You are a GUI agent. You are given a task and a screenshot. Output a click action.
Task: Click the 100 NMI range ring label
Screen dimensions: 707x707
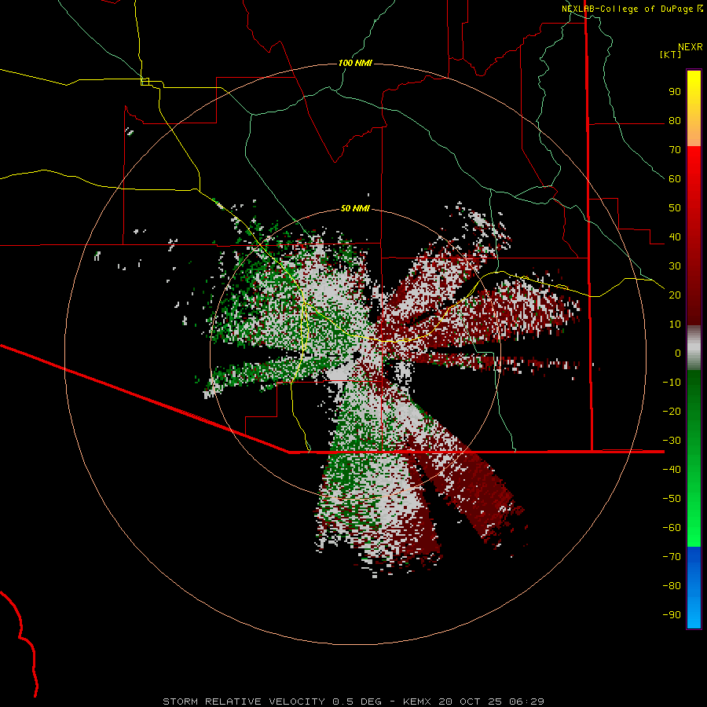355,63
